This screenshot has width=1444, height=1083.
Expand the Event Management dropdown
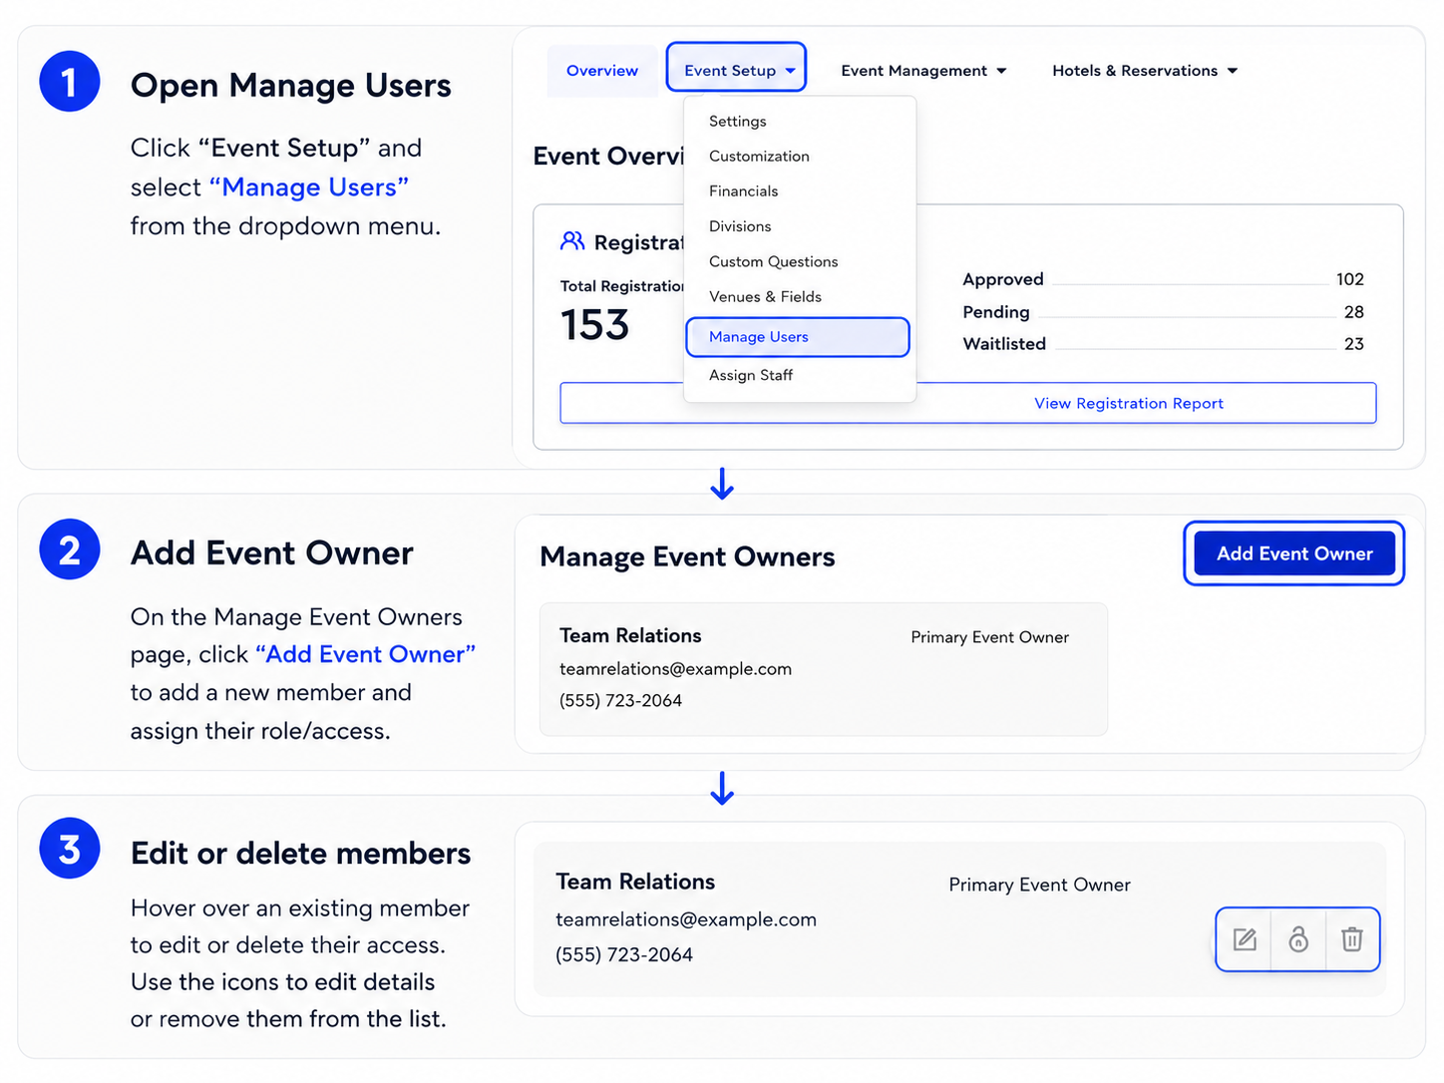(923, 71)
